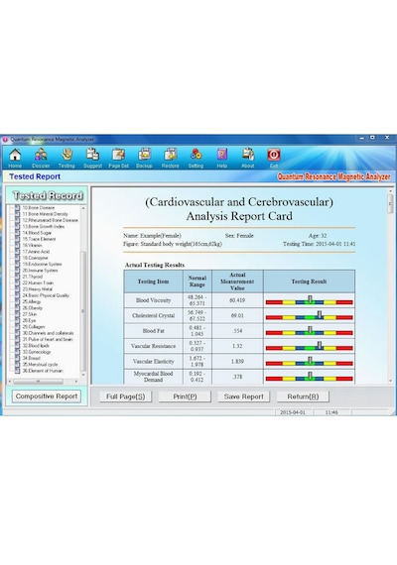Open the 29.Collagen record

(34, 327)
